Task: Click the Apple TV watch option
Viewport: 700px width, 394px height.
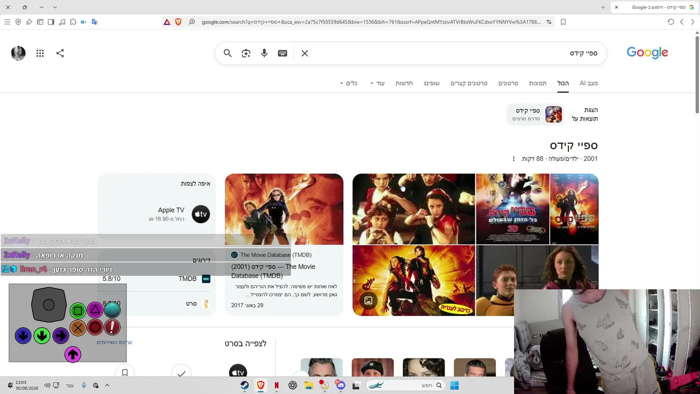Action: (180, 214)
